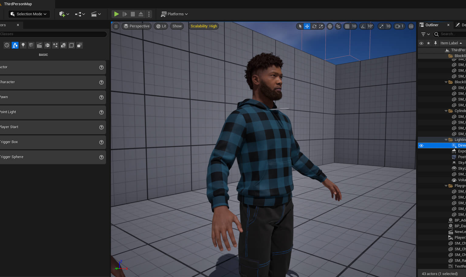Viewport: 466px width, 277px height.
Task: Toggle rotation snapping angle icon
Action: 363,26
